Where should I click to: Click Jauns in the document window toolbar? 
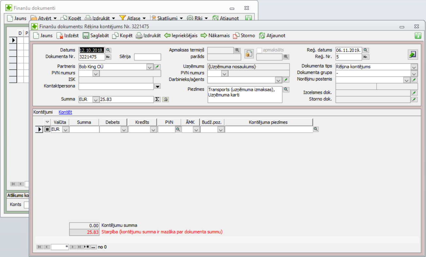point(43,36)
